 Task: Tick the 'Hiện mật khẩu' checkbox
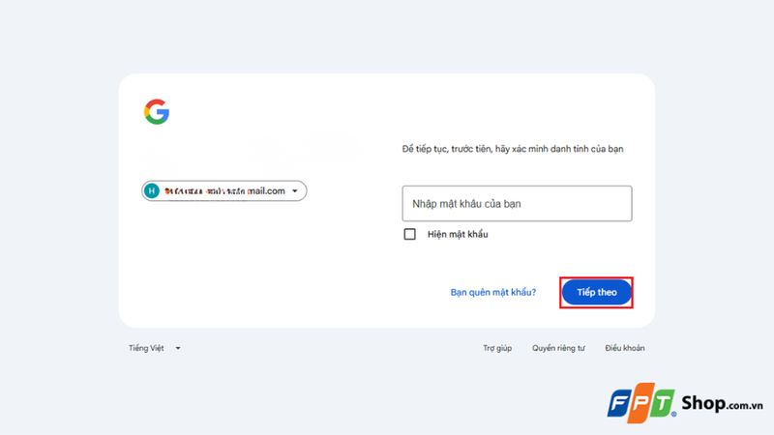pyautogui.click(x=409, y=234)
